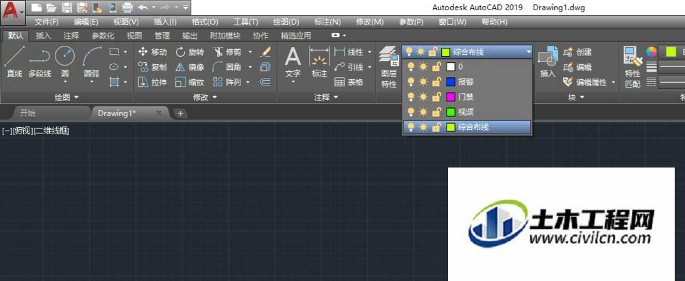The image size is (685, 281).
Task: Click Edit Attributes (编辑属性) button
Action: 587,82
